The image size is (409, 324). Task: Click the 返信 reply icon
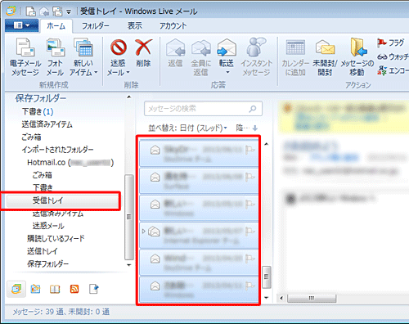[175, 53]
